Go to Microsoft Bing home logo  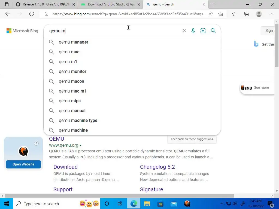[x=22, y=31]
